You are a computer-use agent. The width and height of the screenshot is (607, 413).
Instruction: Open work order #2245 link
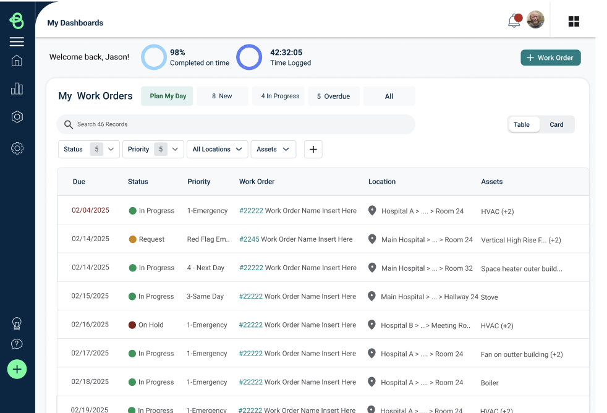pos(249,239)
